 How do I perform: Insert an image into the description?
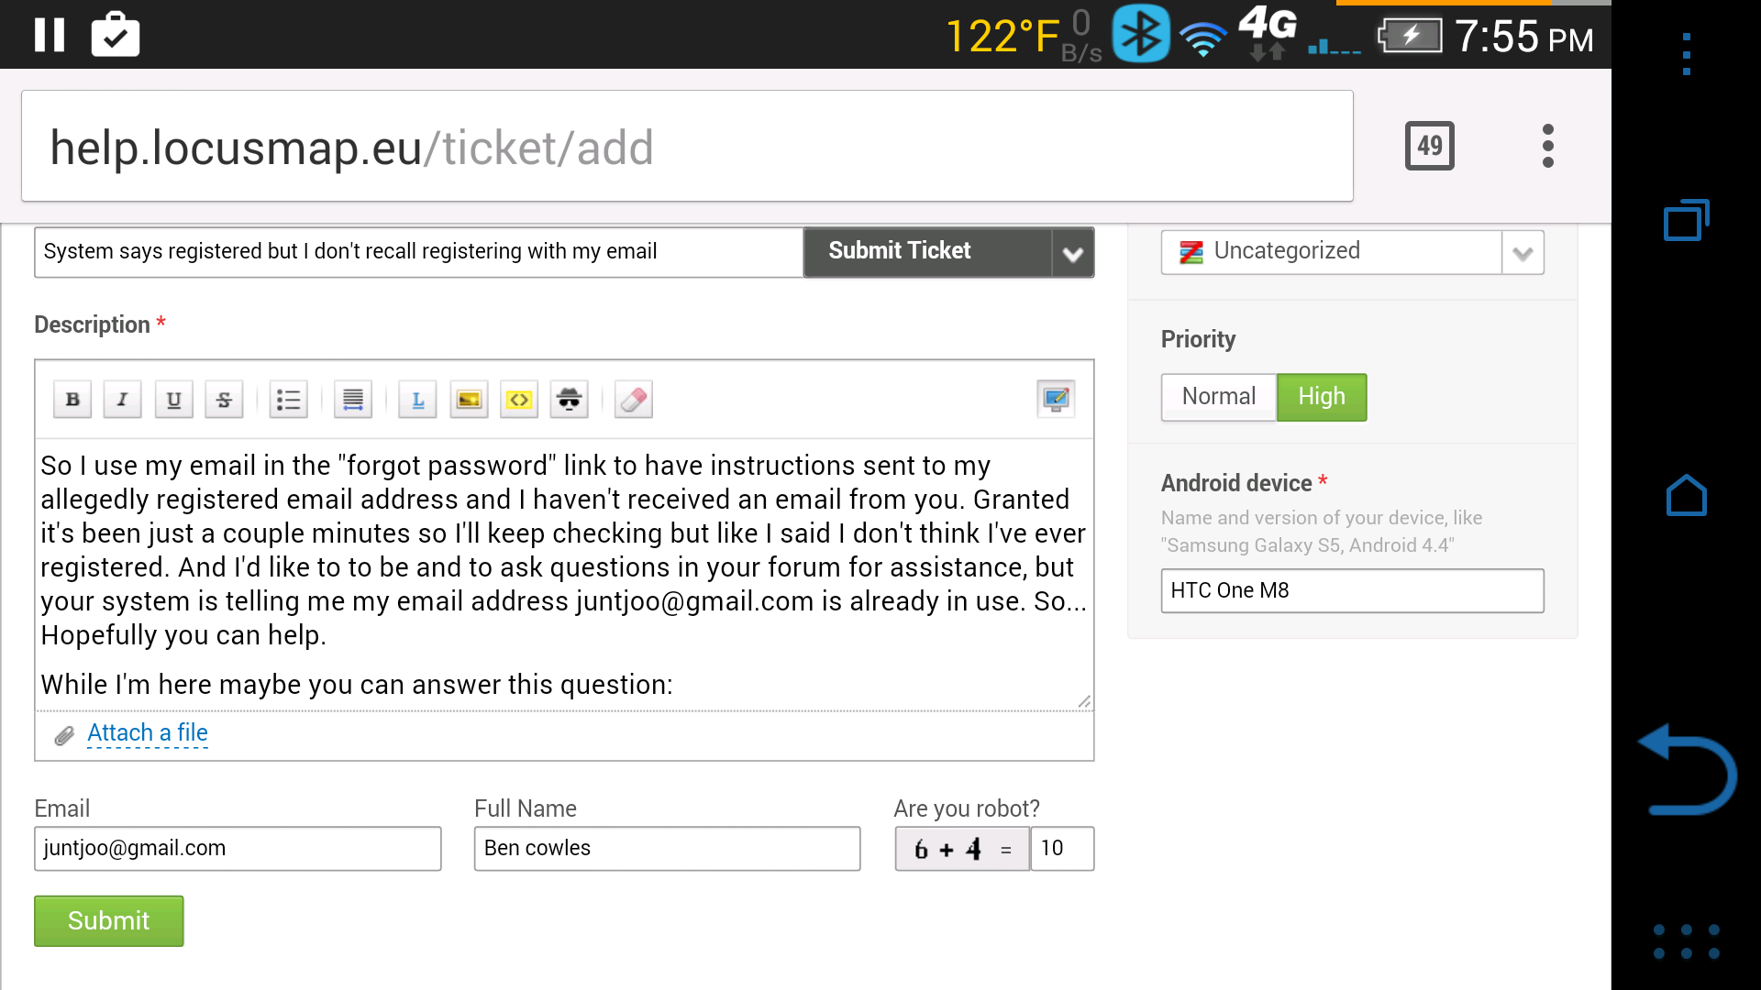[469, 400]
